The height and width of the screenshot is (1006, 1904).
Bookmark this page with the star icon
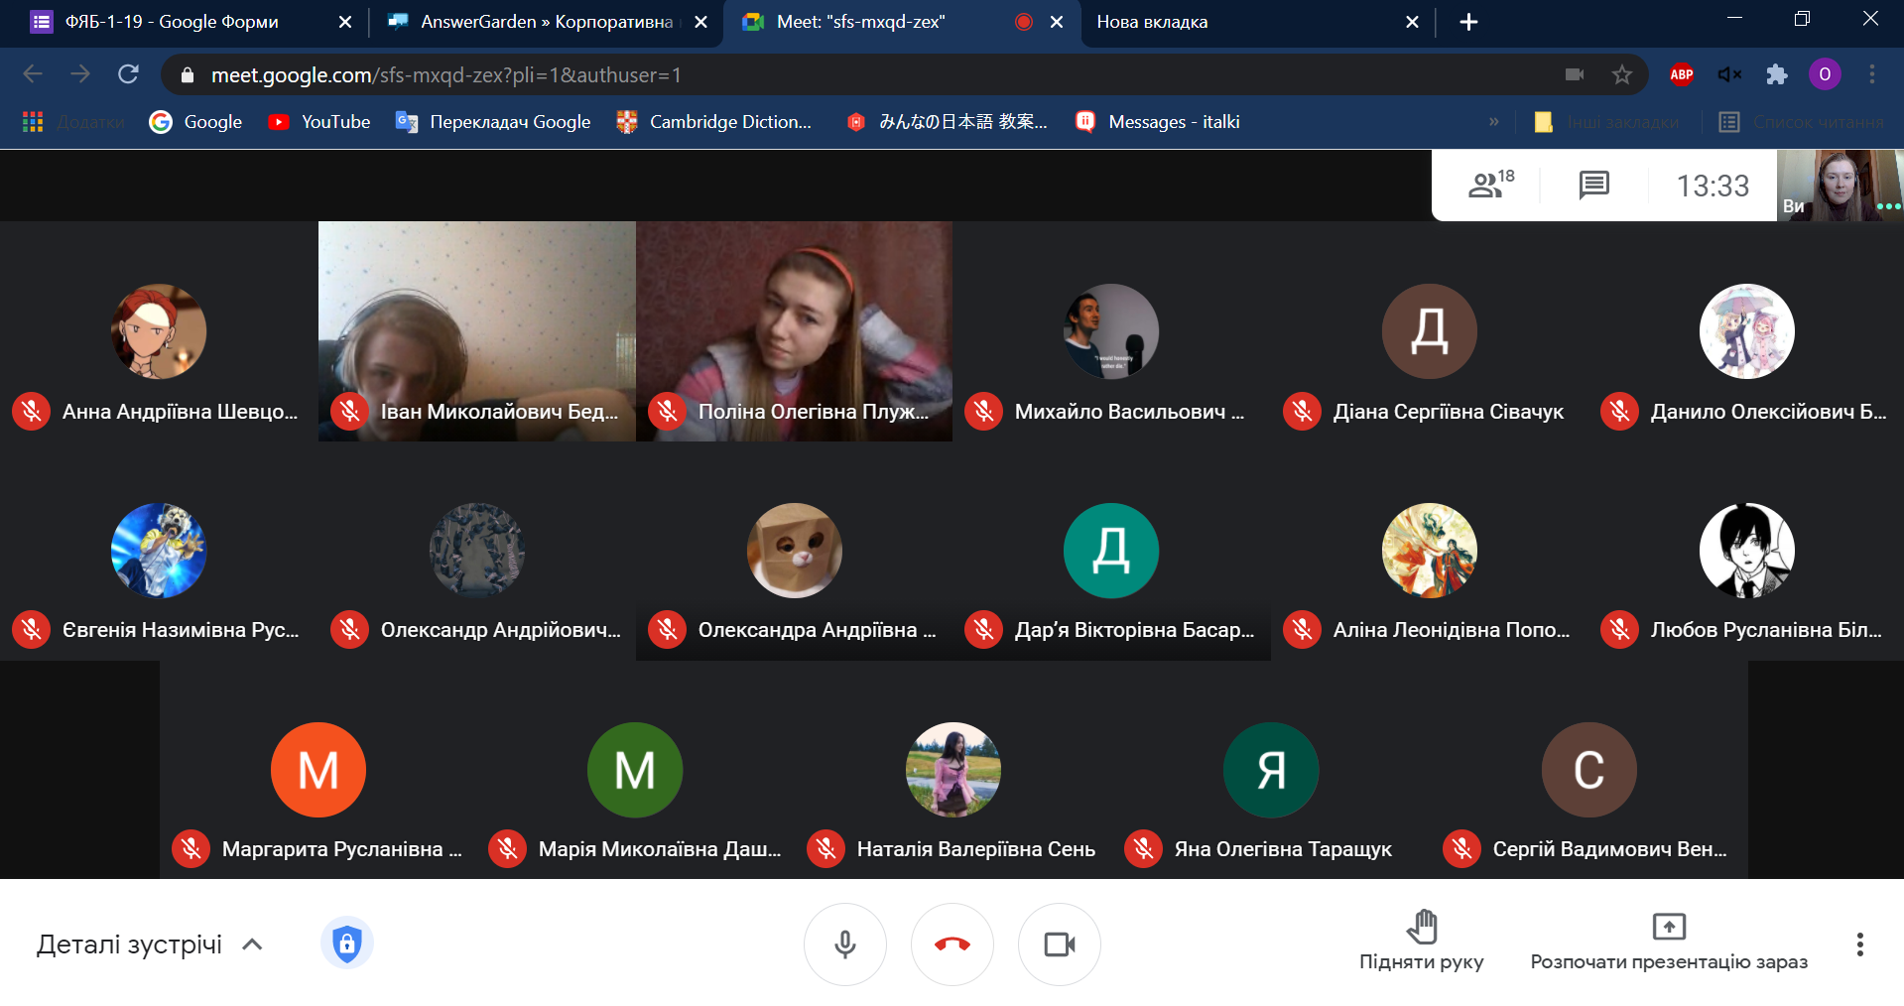pos(1621,74)
